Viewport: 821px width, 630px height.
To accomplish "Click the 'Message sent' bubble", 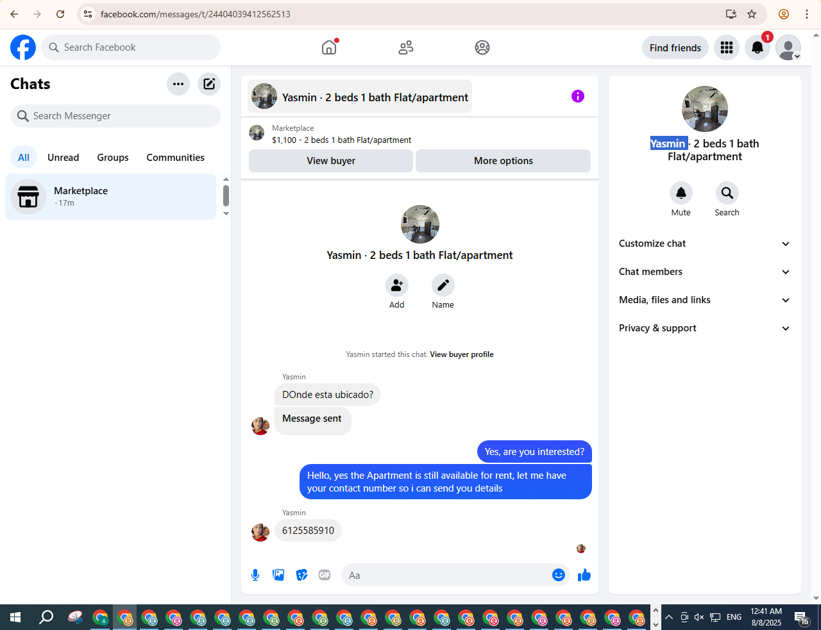I will pyautogui.click(x=312, y=420).
